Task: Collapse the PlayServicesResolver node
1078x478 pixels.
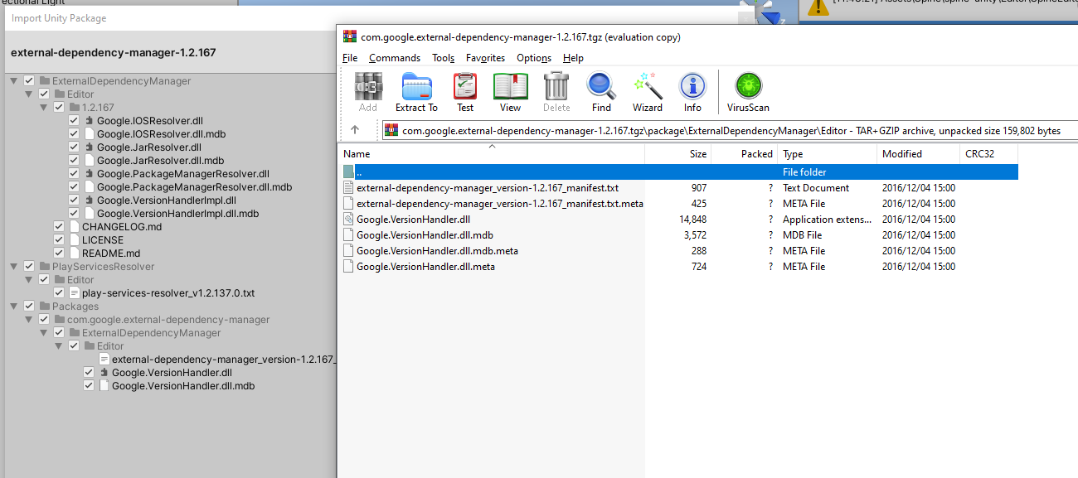Action: pyautogui.click(x=13, y=266)
